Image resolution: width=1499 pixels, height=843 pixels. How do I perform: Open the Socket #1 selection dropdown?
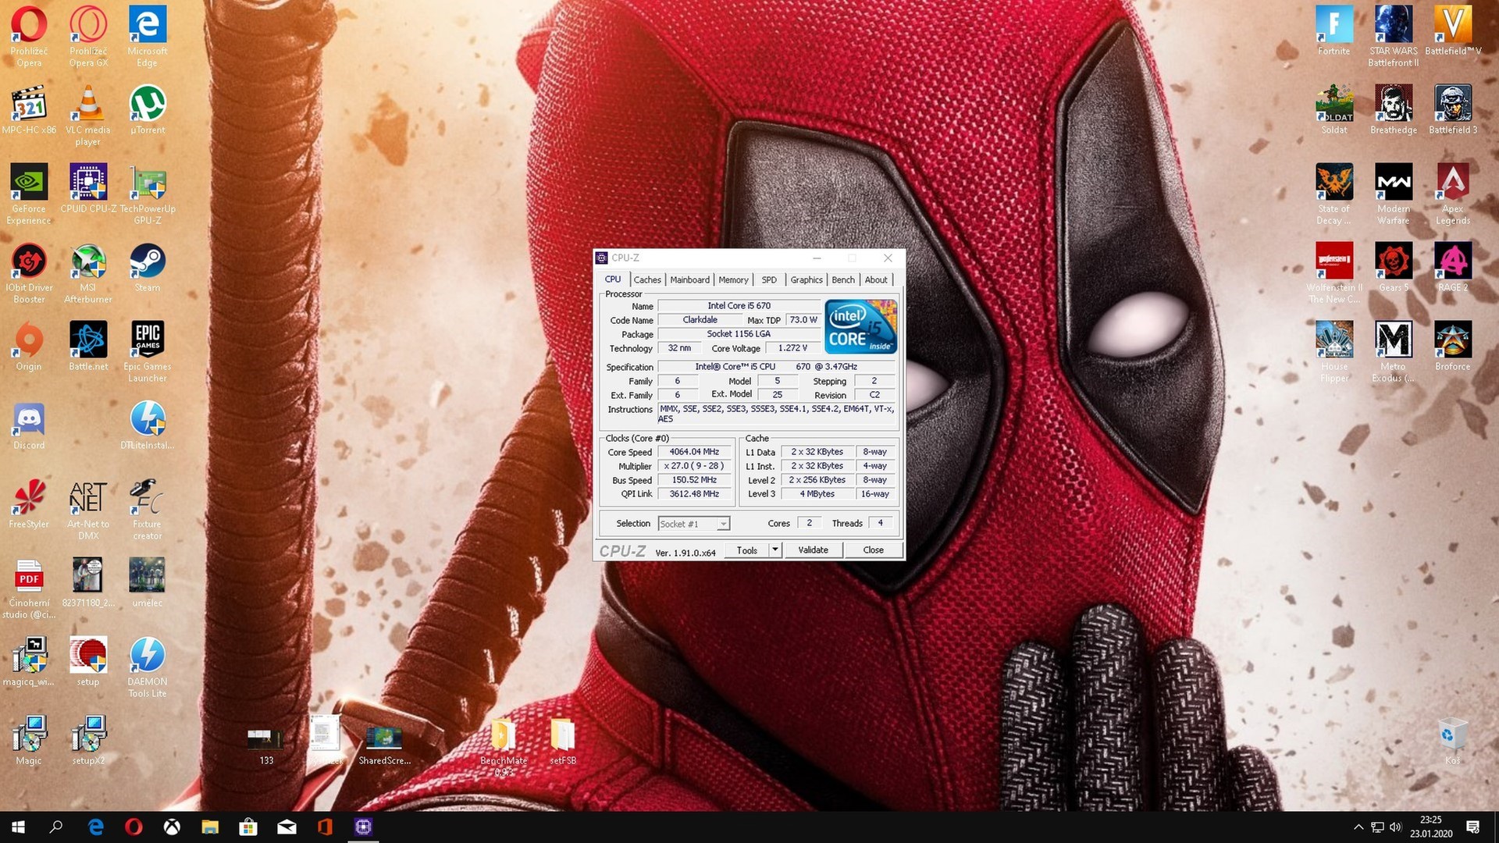click(x=694, y=524)
